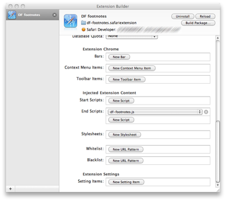
Task: Click the vertical scrollbar thumb
Action: tap(218, 152)
